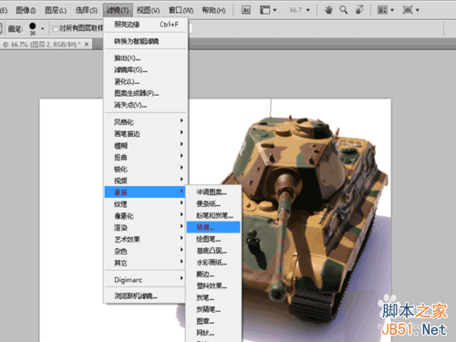Close the 66.7% 图层 2 document tab
This screenshot has height=342, width=456.
[x=87, y=45]
